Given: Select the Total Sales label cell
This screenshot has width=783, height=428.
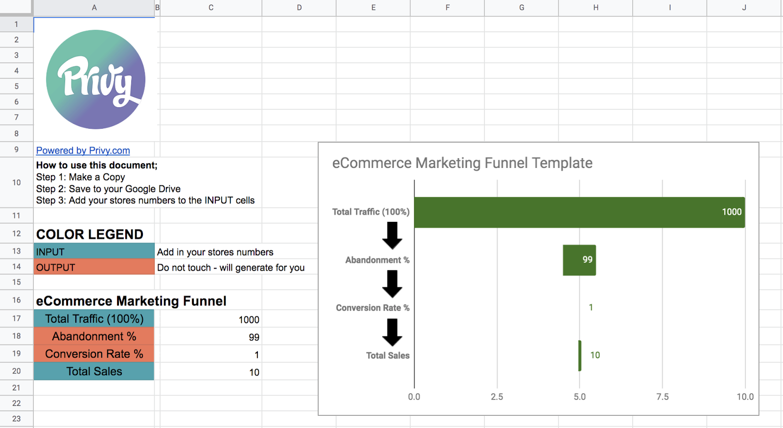Looking at the screenshot, I should click(94, 372).
